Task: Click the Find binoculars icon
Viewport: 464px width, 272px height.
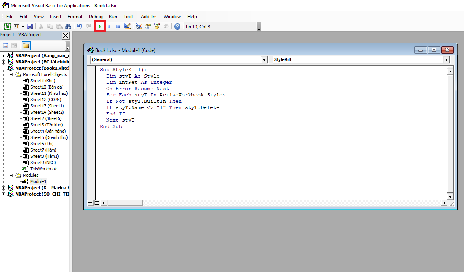Action: 68,26
